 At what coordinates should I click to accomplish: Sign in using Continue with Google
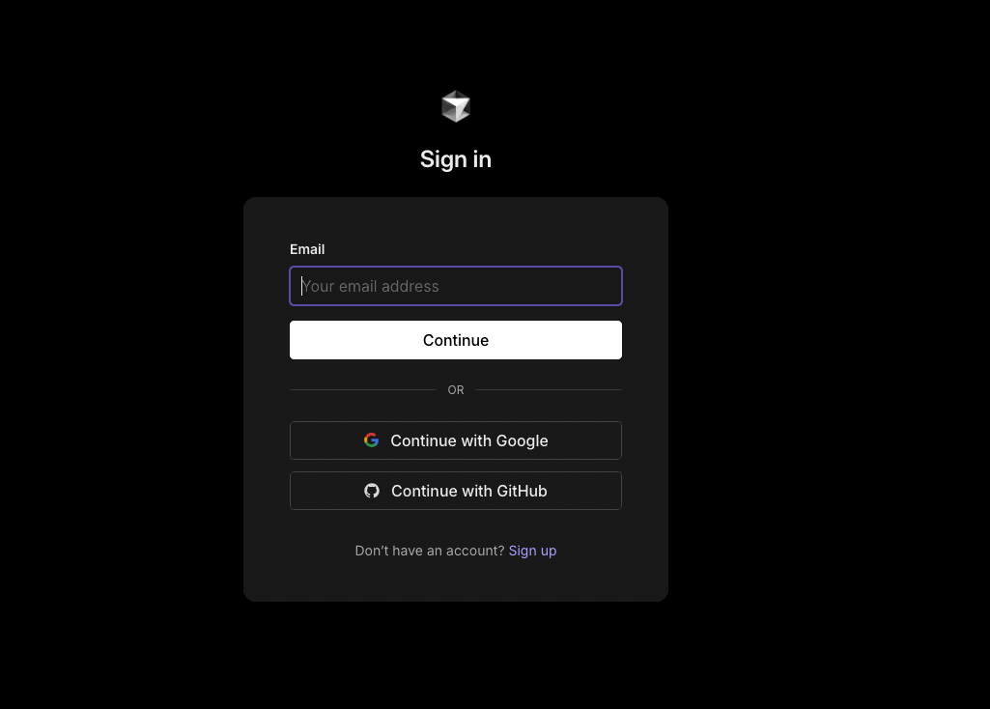click(455, 440)
